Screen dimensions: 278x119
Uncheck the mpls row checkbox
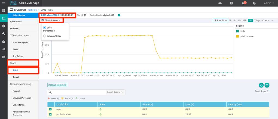click(x=50, y=109)
